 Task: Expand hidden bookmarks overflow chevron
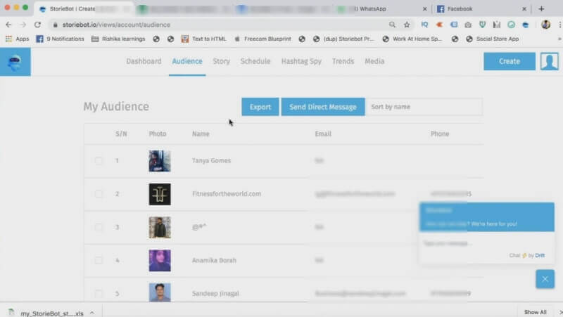559,39
